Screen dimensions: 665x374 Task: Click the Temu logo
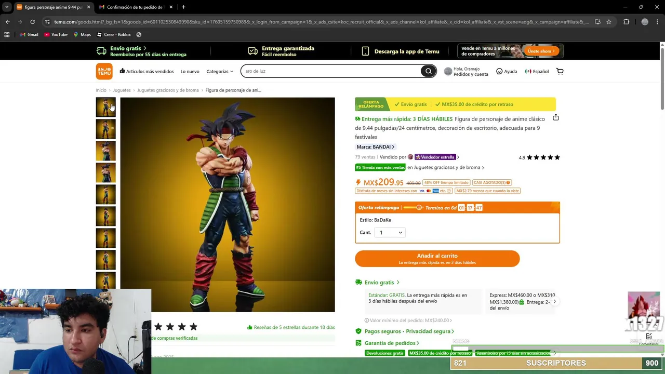click(104, 71)
